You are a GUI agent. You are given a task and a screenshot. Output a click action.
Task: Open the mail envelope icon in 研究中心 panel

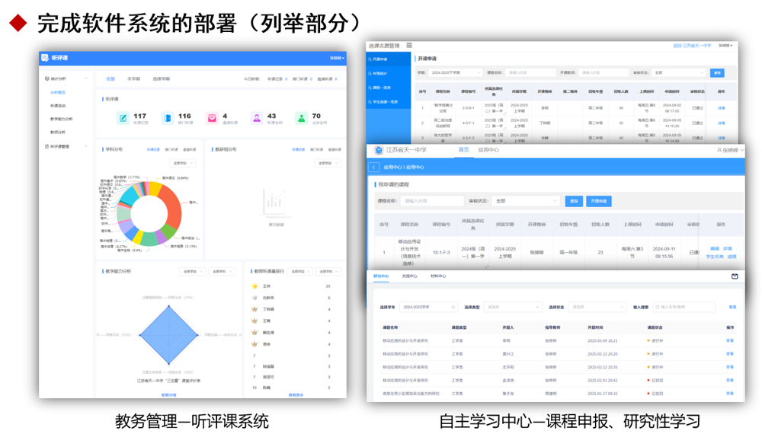[735, 276]
